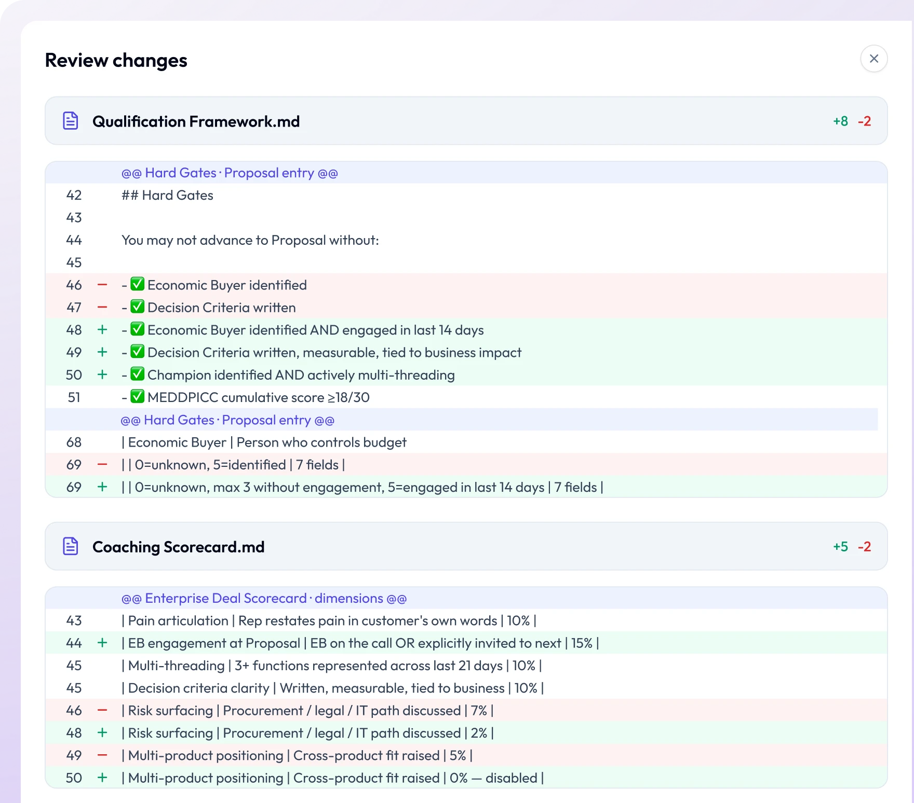Click the plus marker on Economic Buyer engaged line
This screenshot has width=914, height=803.
click(x=102, y=330)
